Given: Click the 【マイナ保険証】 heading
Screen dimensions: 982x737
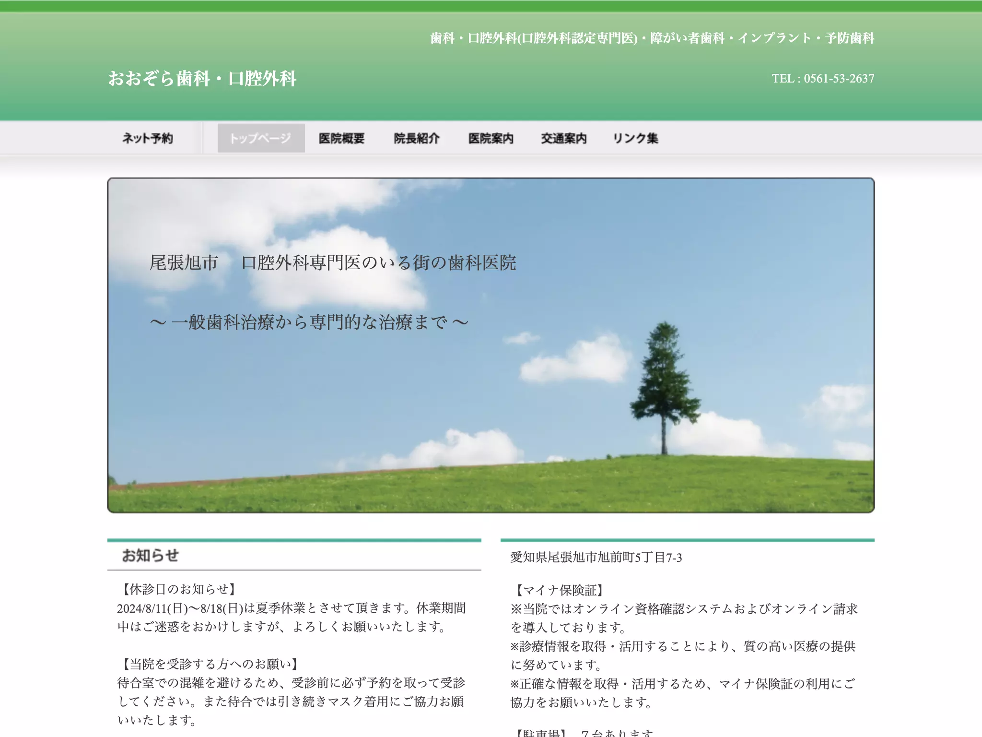Looking at the screenshot, I should coord(559,590).
